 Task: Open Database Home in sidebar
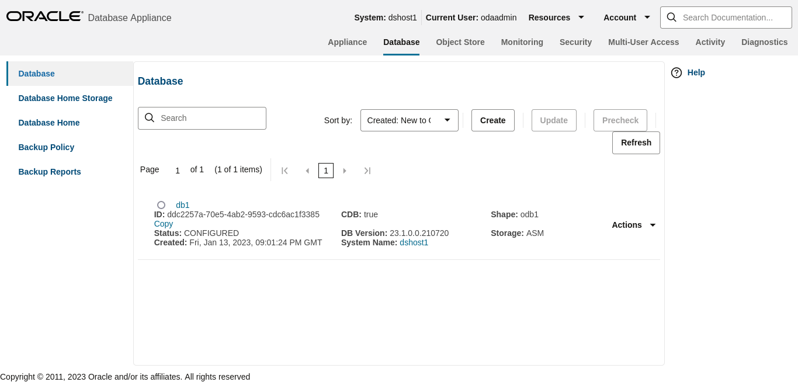pos(70,123)
